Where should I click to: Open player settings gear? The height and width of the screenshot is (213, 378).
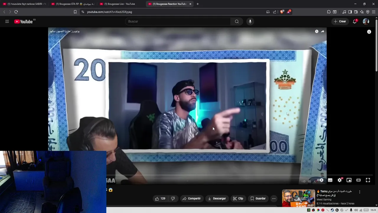point(340,180)
